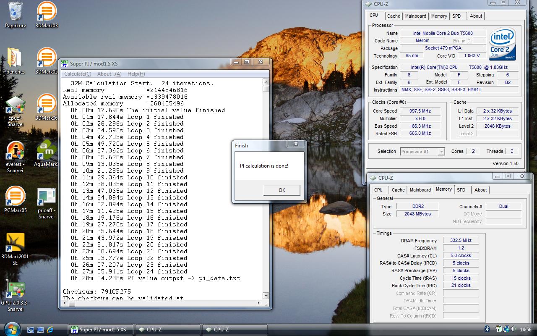Open the prioaff - Snarvei shortcut
The width and height of the screenshot is (537, 336).
[47, 203]
